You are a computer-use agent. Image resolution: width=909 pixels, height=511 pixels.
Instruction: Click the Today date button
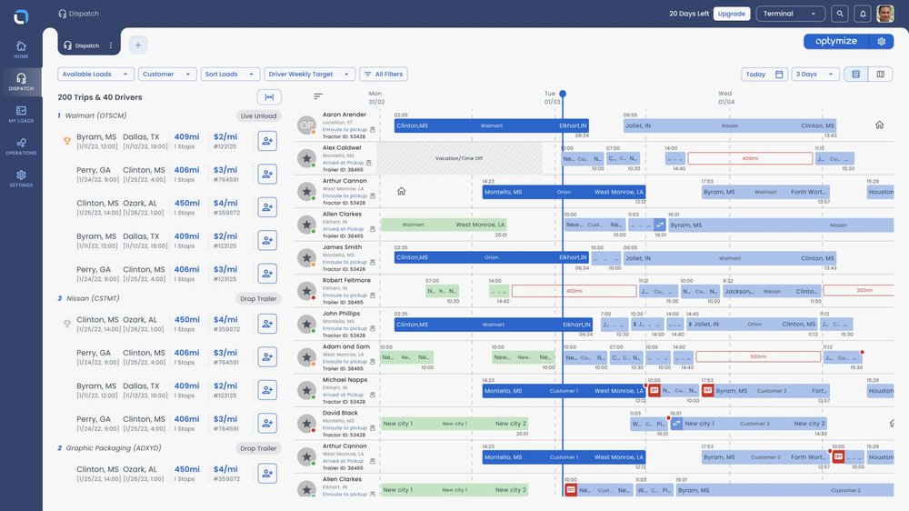[764, 75]
